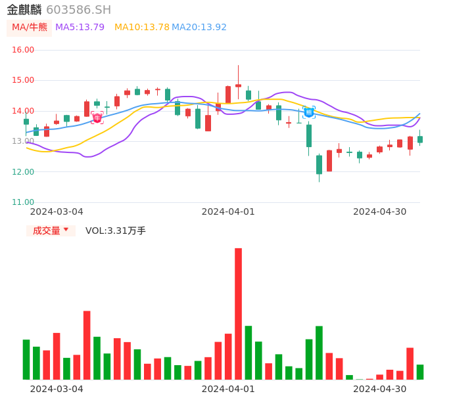Click the MA/牛熊 indicator tab

click(29, 28)
